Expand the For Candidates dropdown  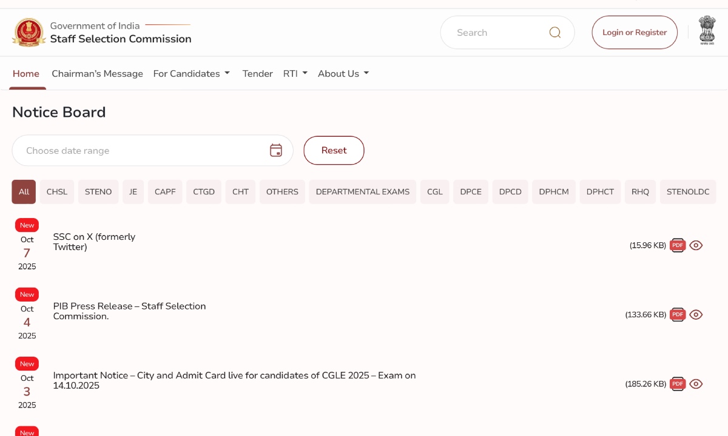(191, 74)
